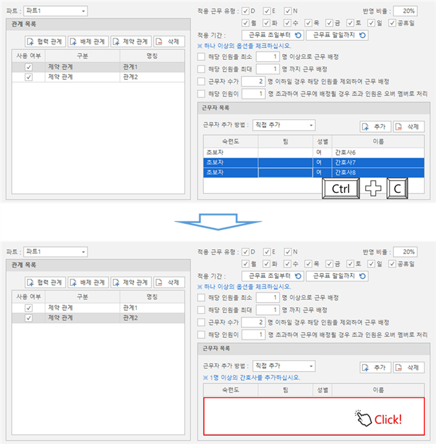Click 반영 비율 20% field in top screenshot
The image size is (436, 444).
point(405,11)
